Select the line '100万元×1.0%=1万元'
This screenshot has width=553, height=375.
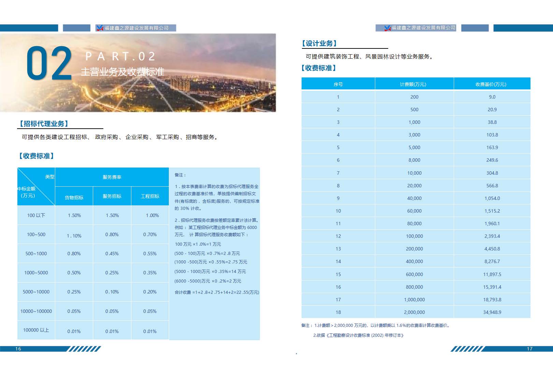pos(198,244)
